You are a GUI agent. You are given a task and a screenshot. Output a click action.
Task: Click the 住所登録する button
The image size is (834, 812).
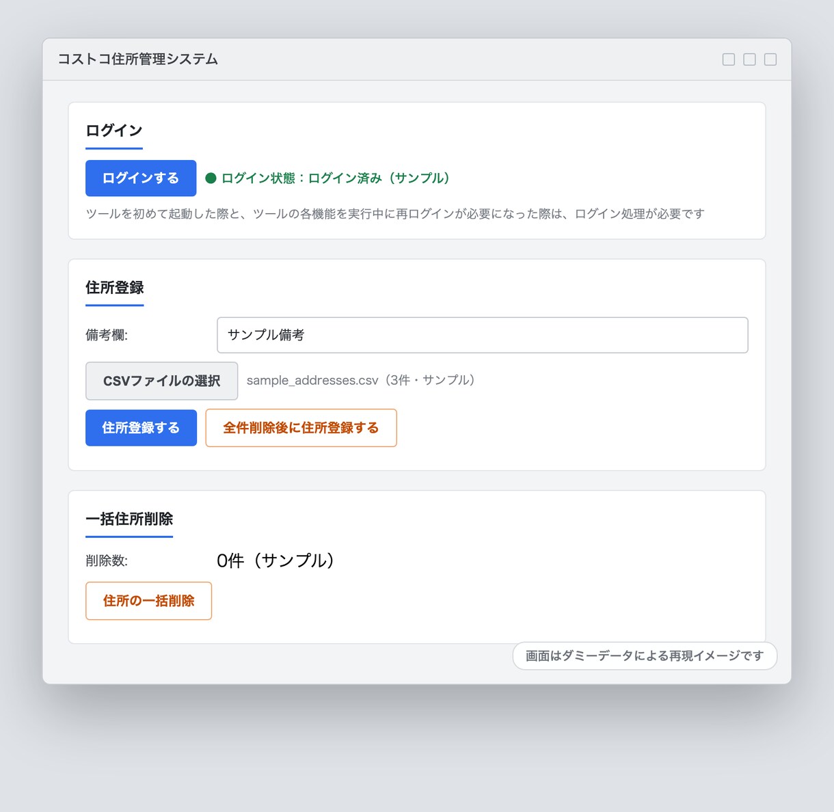pos(141,428)
